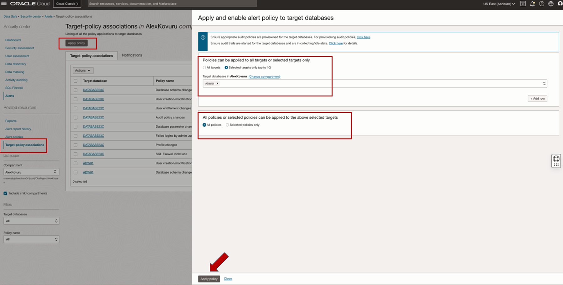Go to Security assessment
Viewport: 563px width, 285px height.
[x=20, y=48]
